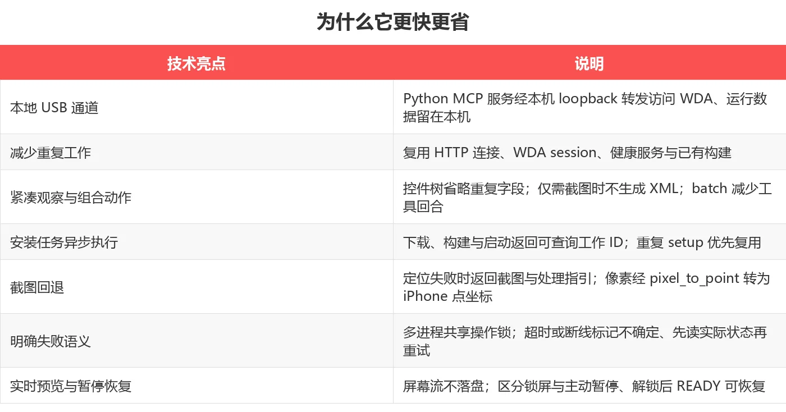Click the description 复用 HTTP 连接、WDA session
This screenshot has width=786, height=412.
589,152
